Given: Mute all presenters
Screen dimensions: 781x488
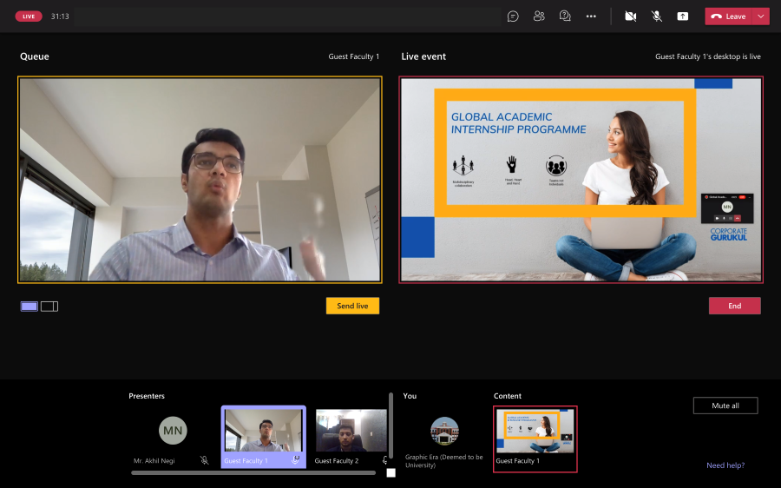Looking at the screenshot, I should point(725,406).
